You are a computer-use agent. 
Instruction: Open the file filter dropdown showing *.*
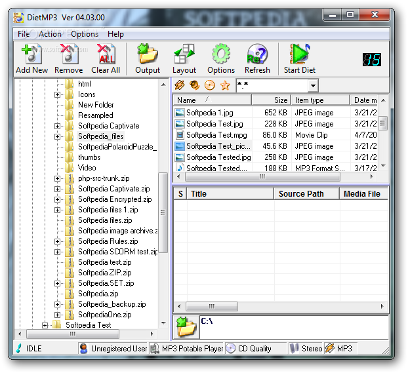tap(313, 86)
